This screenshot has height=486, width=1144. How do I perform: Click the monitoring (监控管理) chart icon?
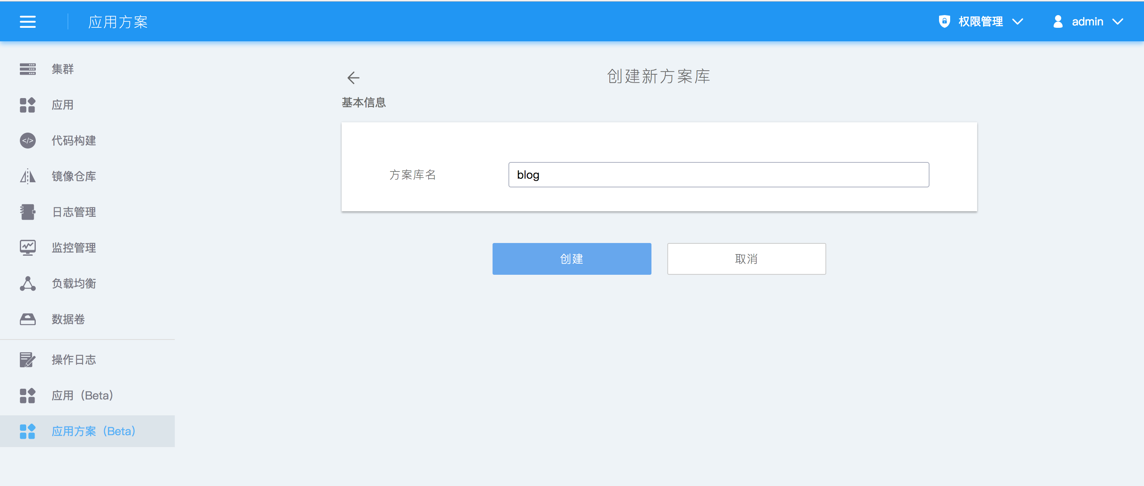click(x=27, y=248)
